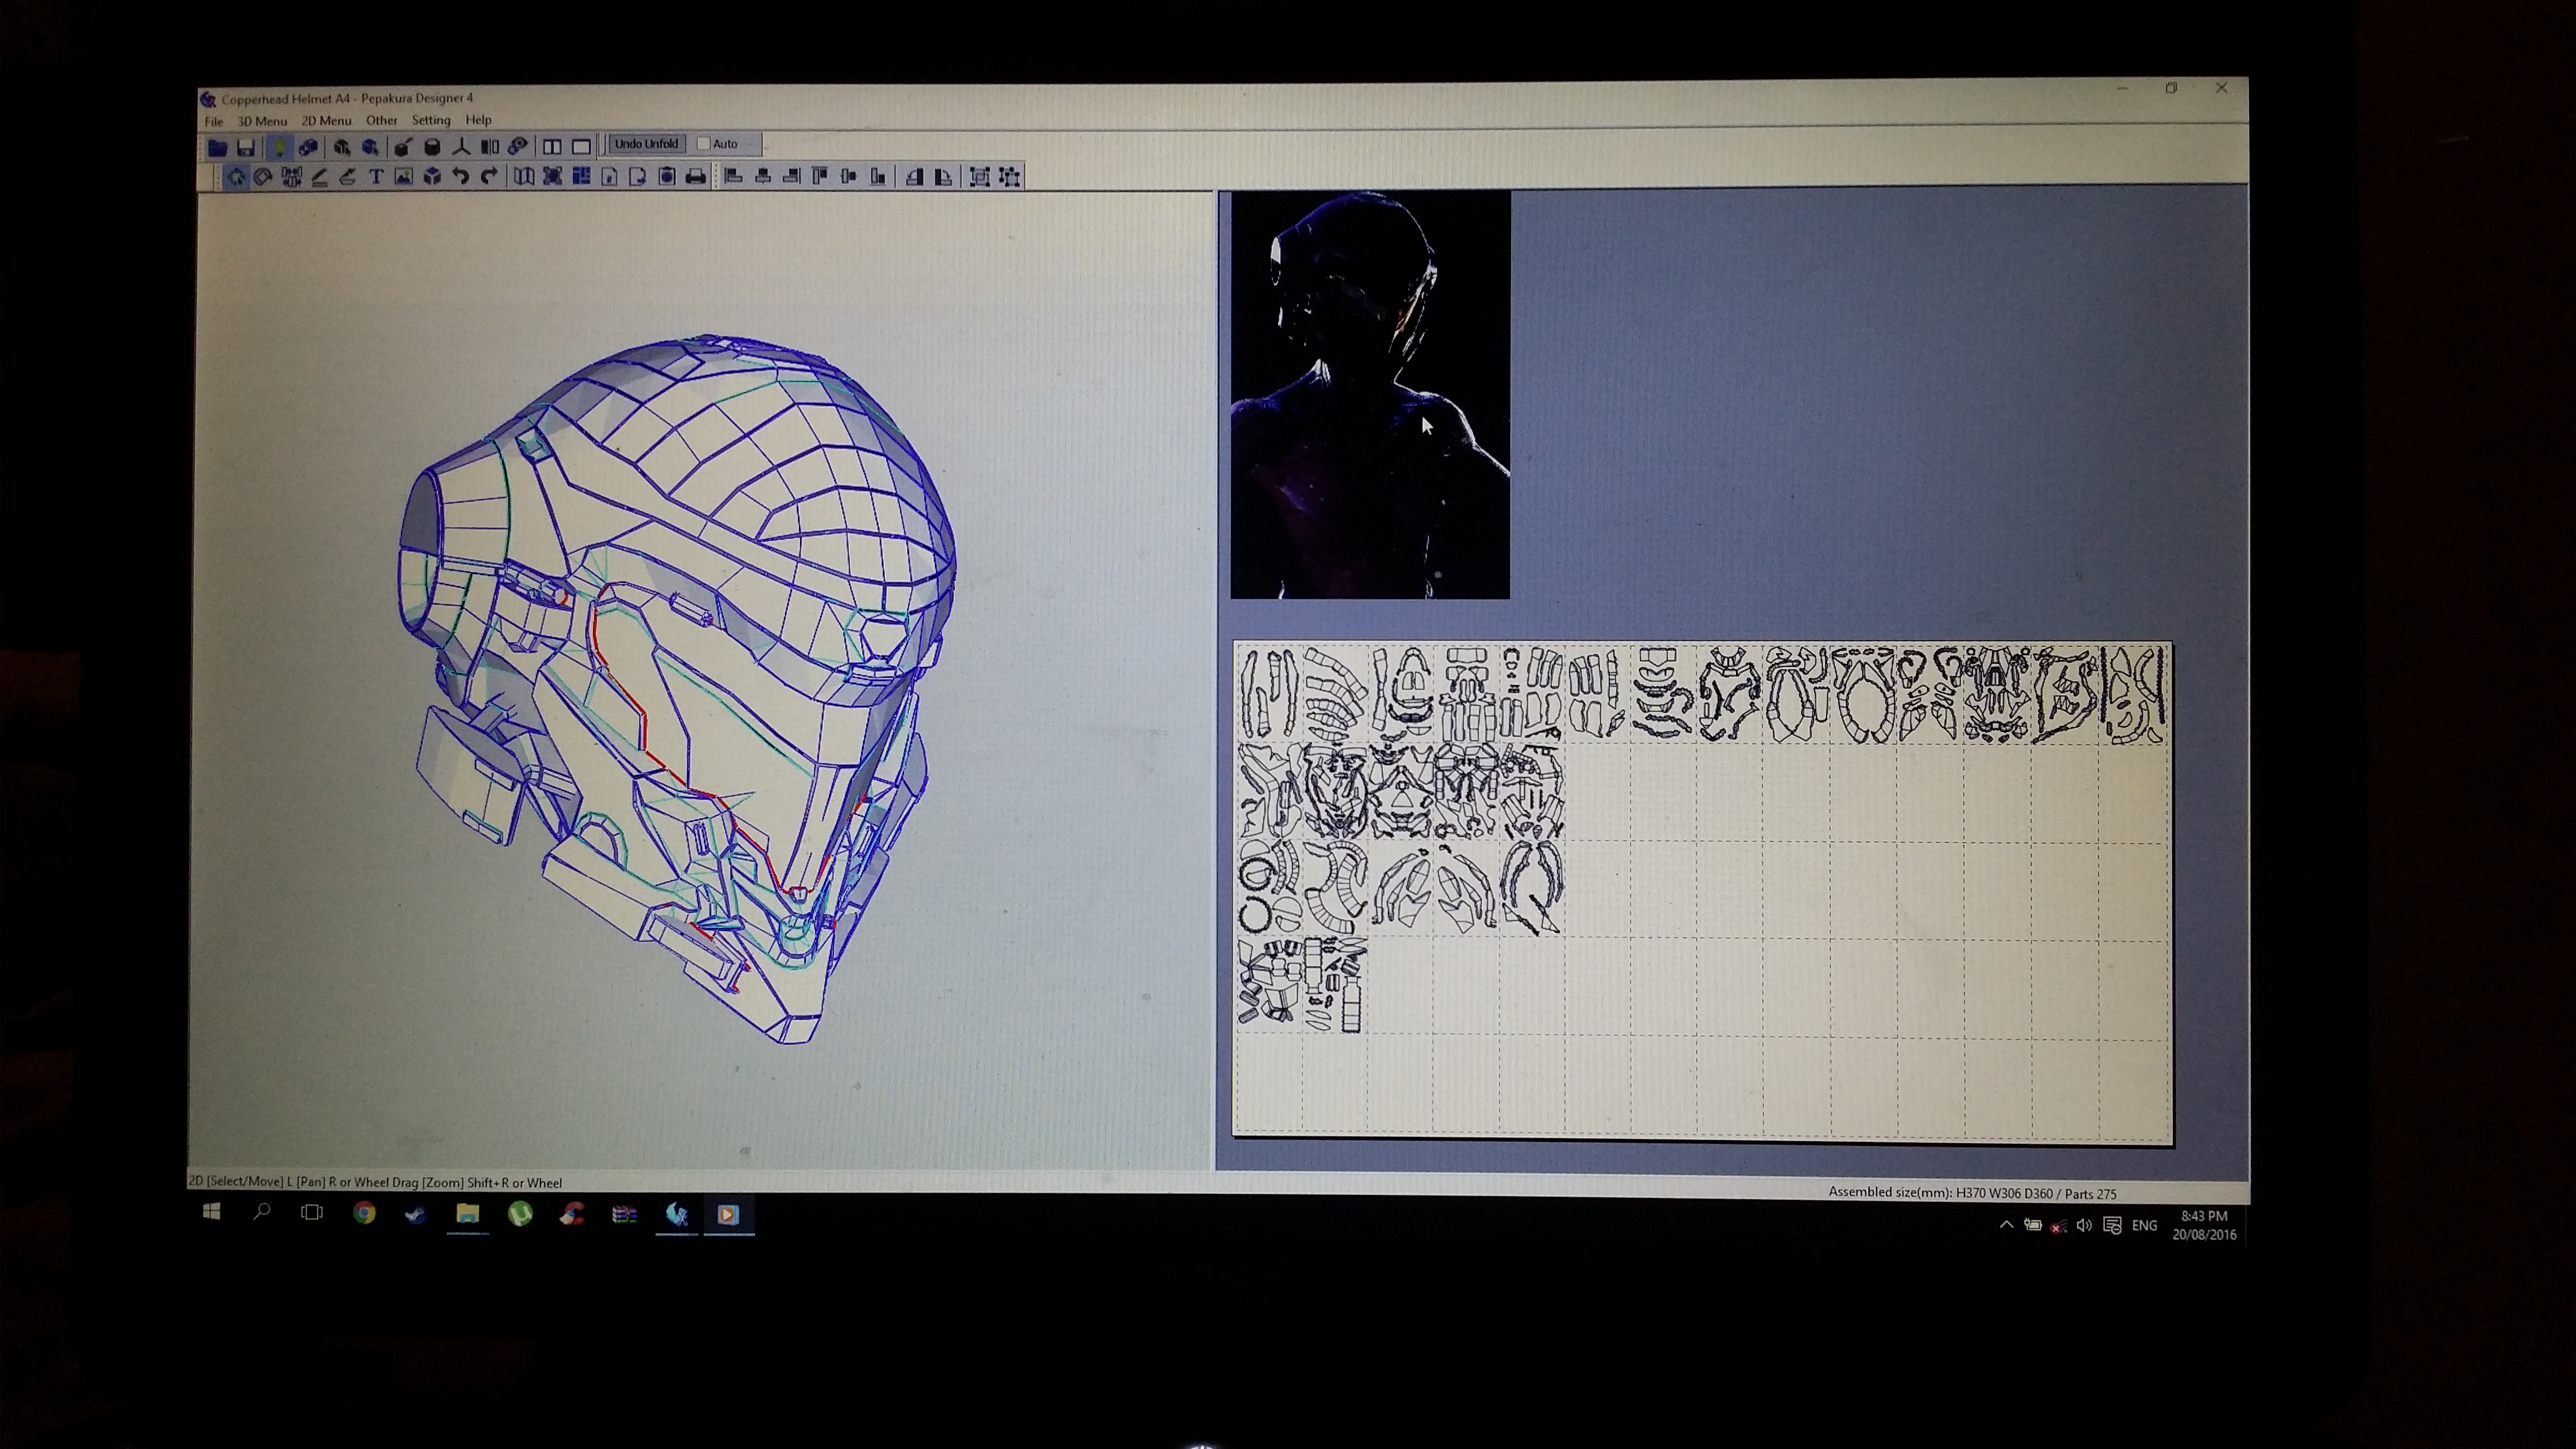Click the Undo arrow icon
2576x1449 pixels.
[461, 177]
